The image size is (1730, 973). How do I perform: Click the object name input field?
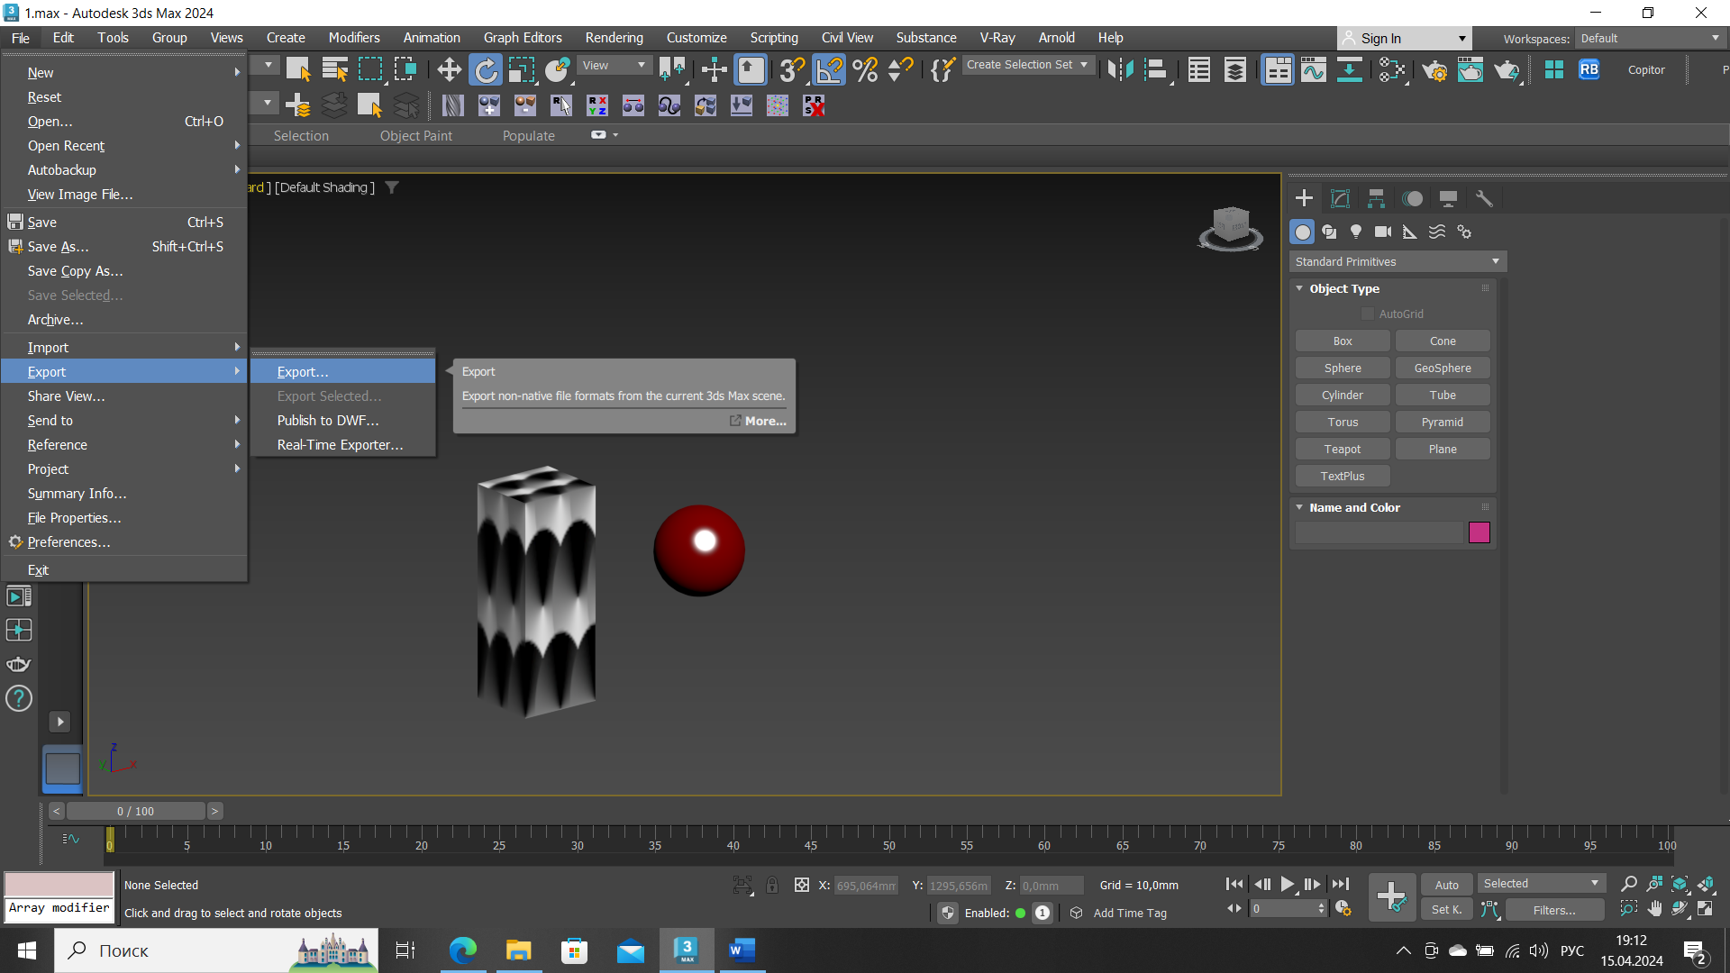point(1379,532)
